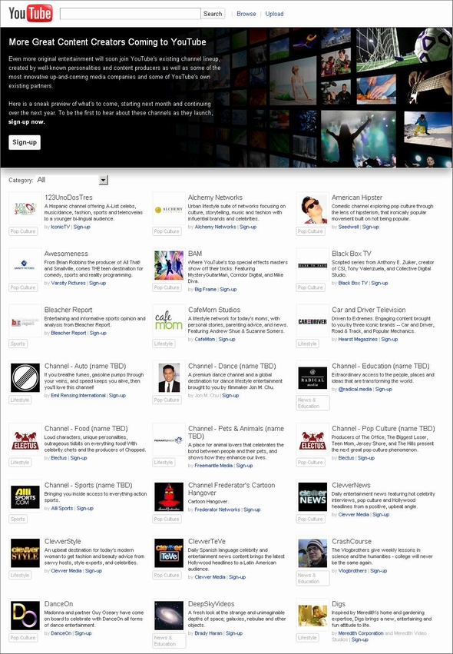Screen dimensions: 453x654
Task: Select News & Education tag under CrashCourse
Action: (x=312, y=578)
